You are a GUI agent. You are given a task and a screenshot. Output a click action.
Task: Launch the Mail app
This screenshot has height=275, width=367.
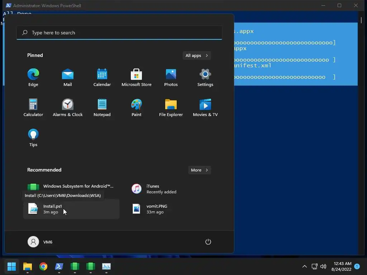(68, 78)
